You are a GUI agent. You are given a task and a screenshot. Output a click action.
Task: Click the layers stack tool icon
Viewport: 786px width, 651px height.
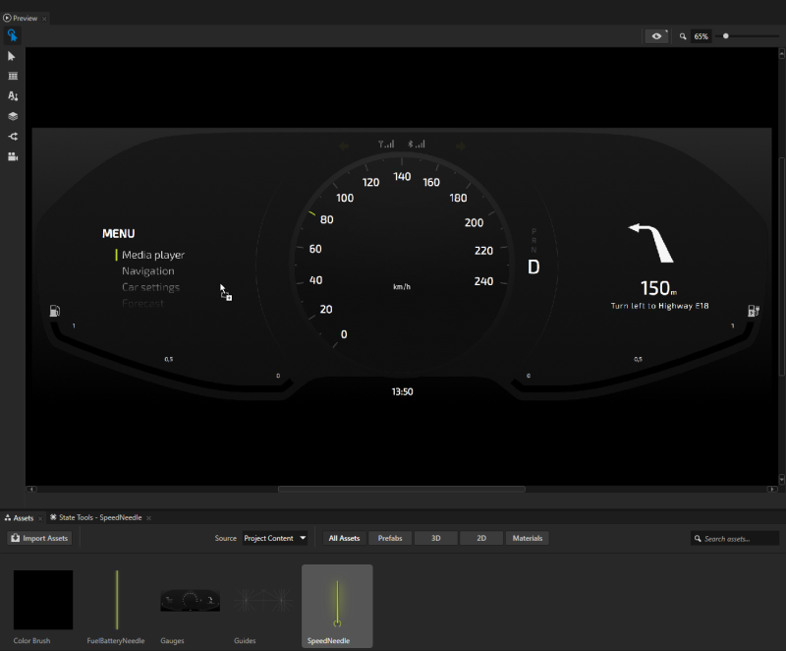(13, 116)
